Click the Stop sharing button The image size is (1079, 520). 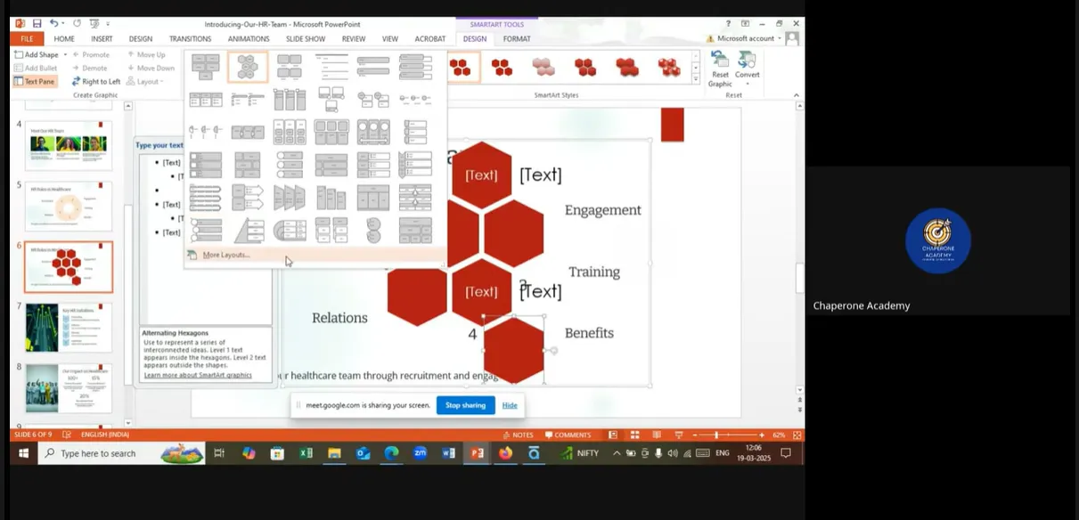[465, 405]
